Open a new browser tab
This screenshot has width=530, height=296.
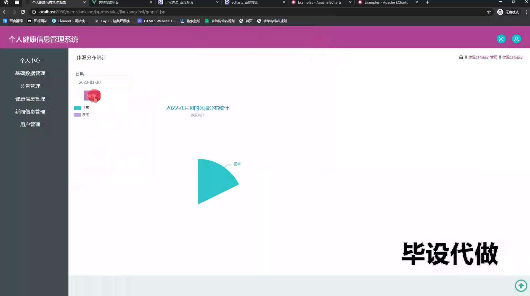click(x=427, y=2)
